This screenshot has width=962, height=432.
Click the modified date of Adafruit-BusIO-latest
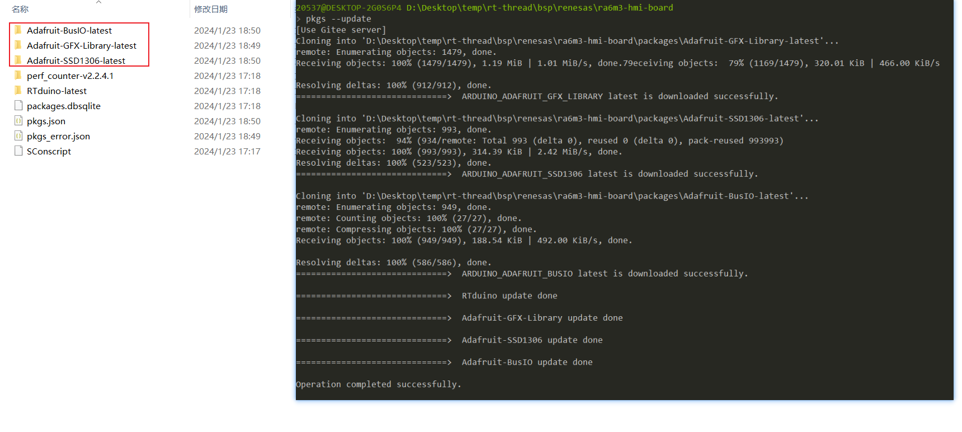(x=227, y=30)
